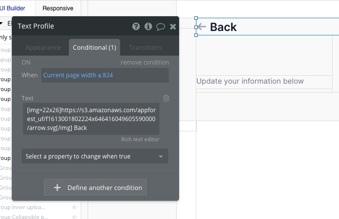The image size is (339, 219).
Task: Toggle eye icon for Group Collapsible element
Action: click(74, 216)
